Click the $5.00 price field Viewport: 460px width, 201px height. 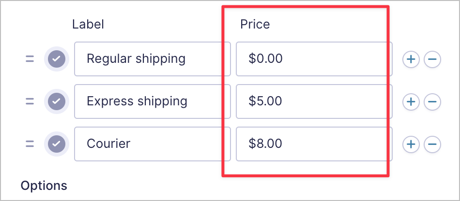pos(314,101)
